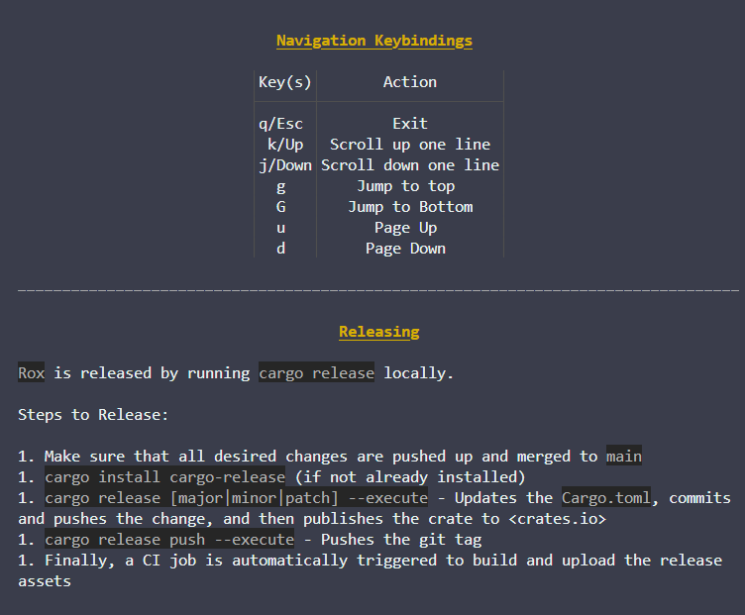
Task: Click the 'cargo release [major|minor|patch] --execute' command
Action: (x=237, y=498)
